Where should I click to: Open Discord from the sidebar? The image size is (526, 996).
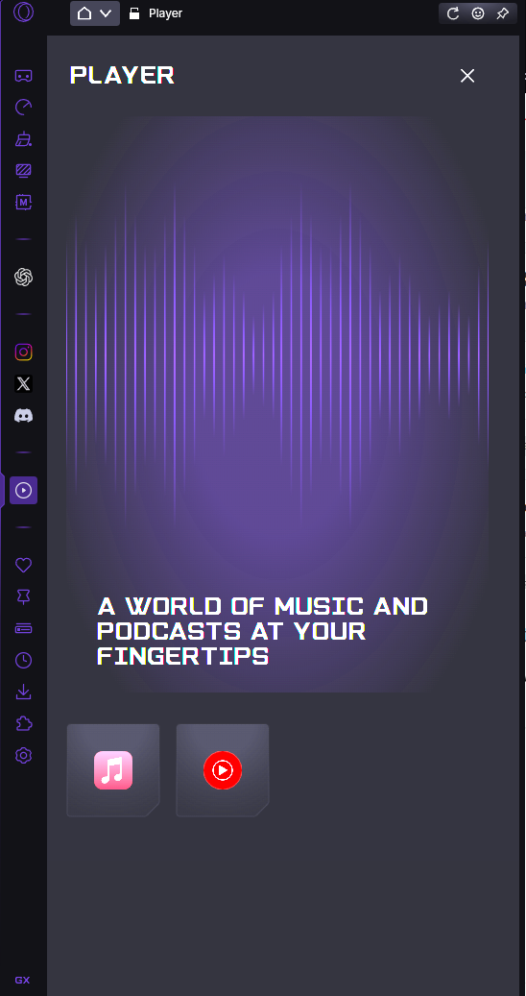coord(23,416)
